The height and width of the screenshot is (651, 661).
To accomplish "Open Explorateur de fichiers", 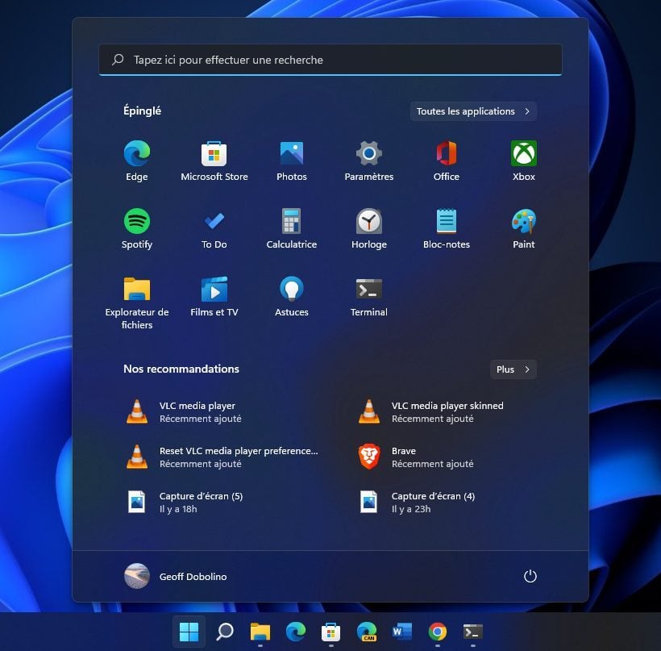I will 137,303.
